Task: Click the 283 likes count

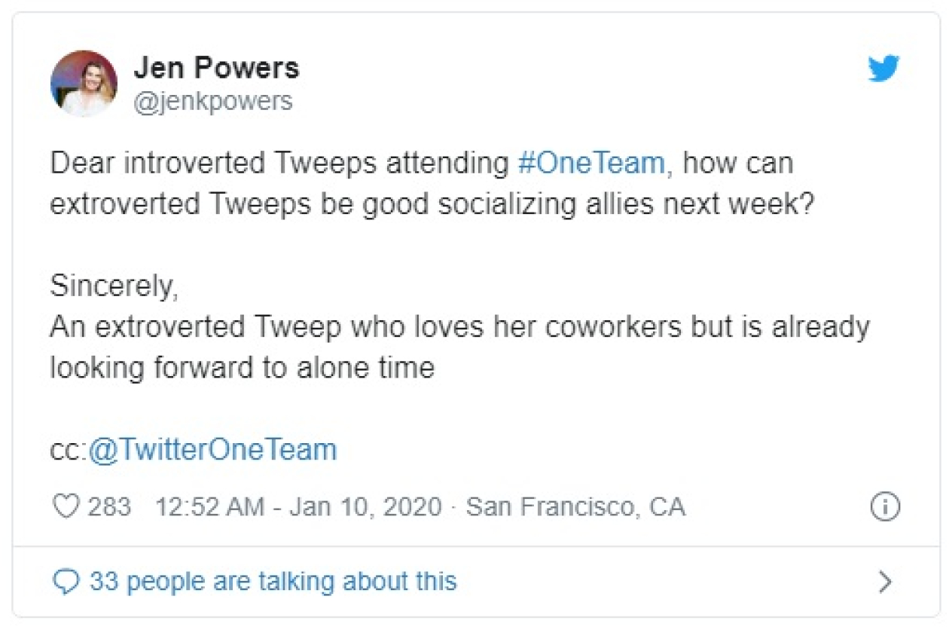Action: point(109,506)
